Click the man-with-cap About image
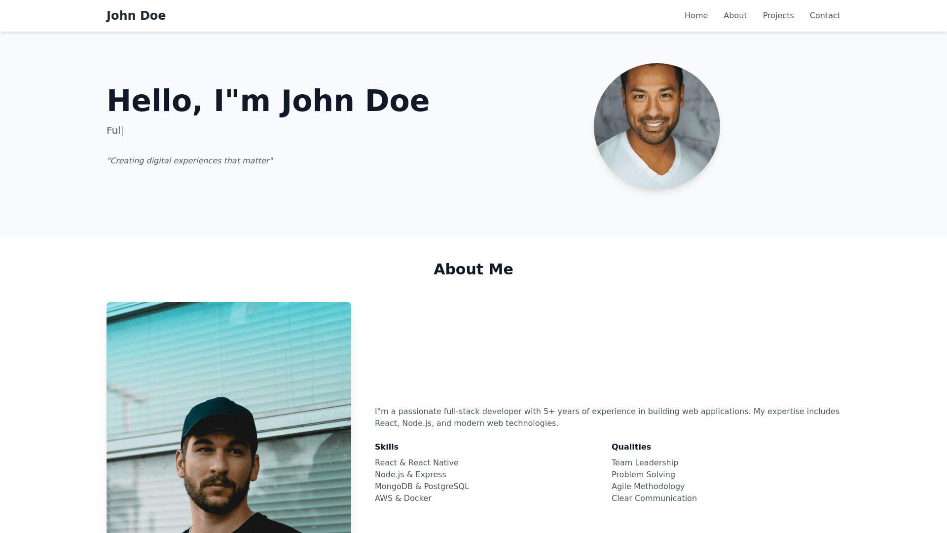947x533 pixels. point(228,418)
